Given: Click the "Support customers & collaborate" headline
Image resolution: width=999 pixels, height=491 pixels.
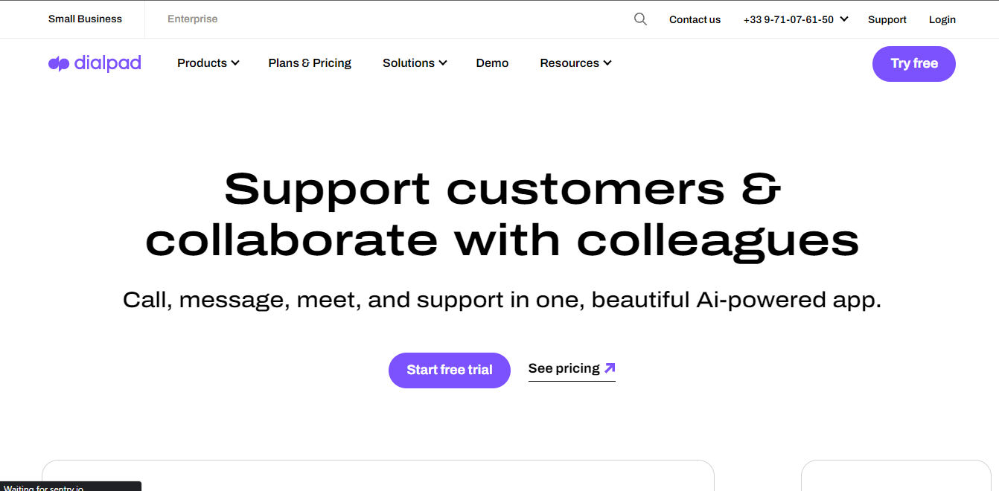Looking at the screenshot, I should (x=502, y=214).
